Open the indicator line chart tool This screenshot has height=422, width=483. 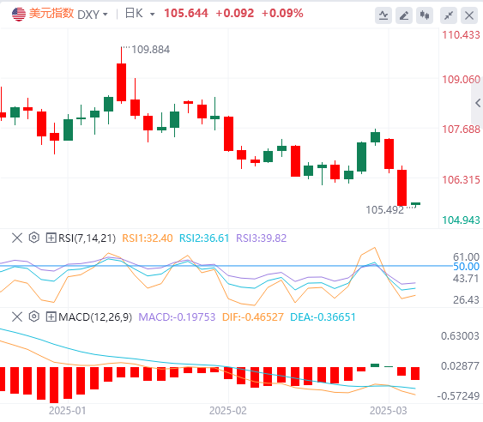383,15
